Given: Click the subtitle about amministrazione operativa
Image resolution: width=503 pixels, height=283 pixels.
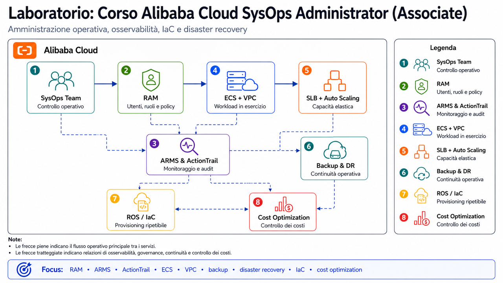Looking at the screenshot, I should click(127, 30).
